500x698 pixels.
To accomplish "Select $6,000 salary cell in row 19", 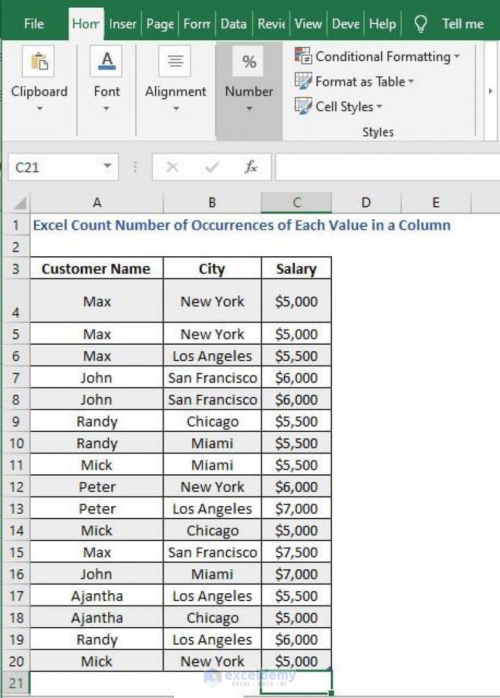I will [296, 639].
